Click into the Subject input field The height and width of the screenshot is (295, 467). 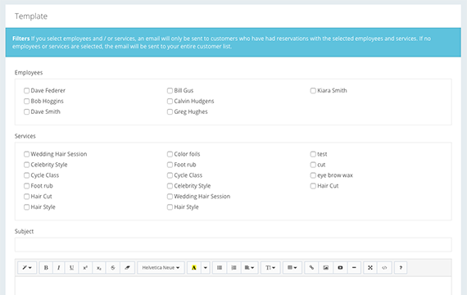coord(233,245)
